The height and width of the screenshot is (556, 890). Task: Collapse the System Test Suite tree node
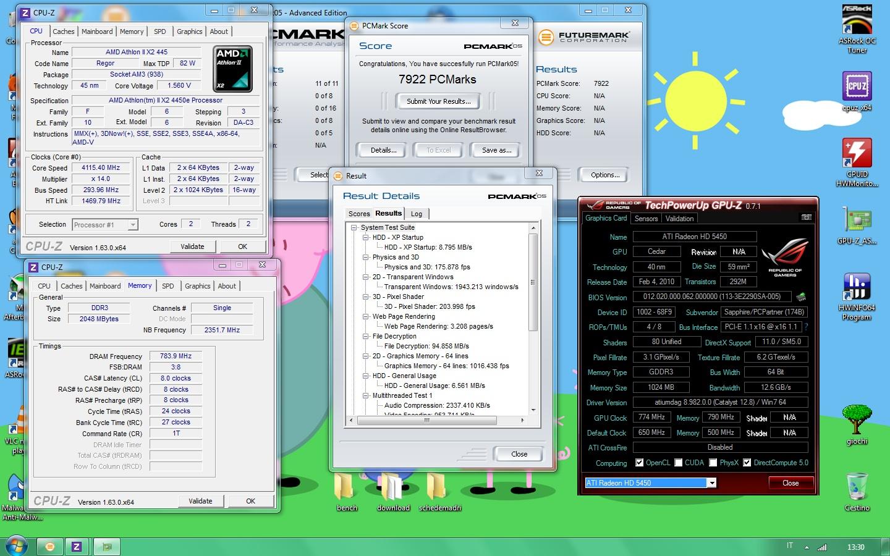click(355, 227)
